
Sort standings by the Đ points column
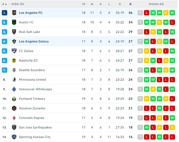130,4
